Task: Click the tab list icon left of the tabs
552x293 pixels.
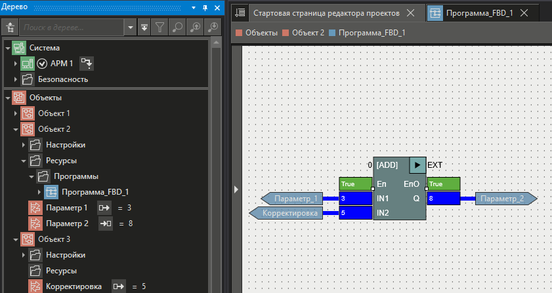Action: (240, 13)
